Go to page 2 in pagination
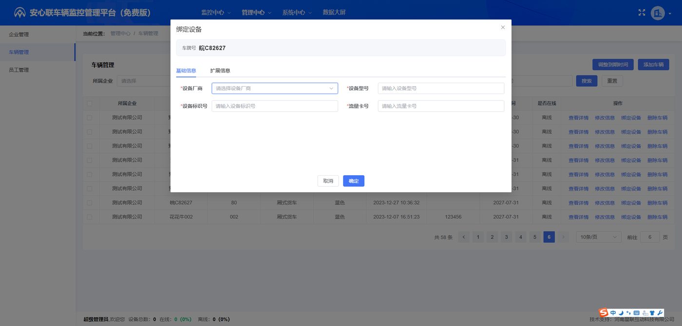Image resolution: width=682 pixels, height=326 pixels. pos(492,237)
